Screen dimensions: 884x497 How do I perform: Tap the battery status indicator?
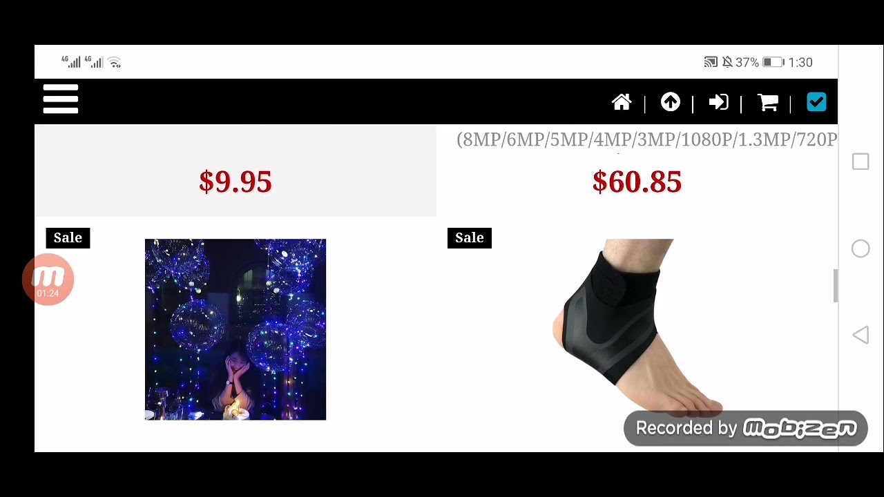click(773, 62)
